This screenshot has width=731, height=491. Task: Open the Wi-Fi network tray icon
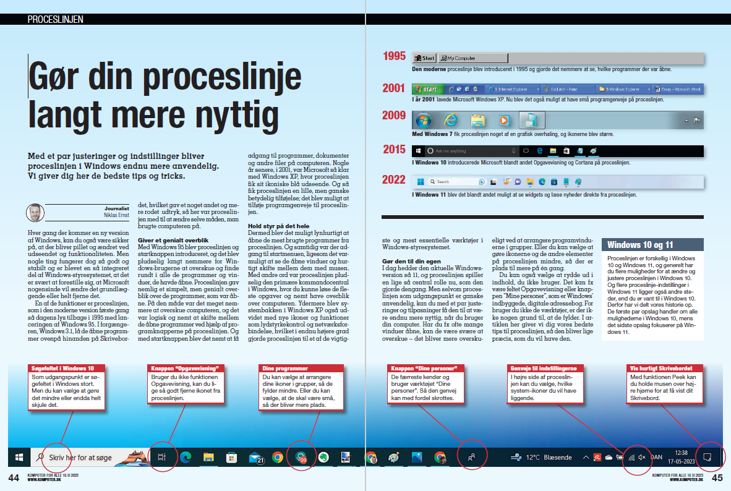click(631, 458)
